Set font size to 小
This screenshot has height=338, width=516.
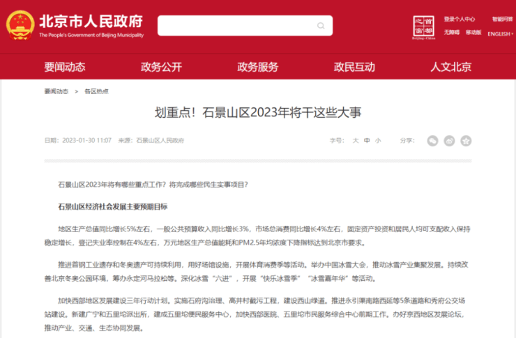click(x=378, y=141)
